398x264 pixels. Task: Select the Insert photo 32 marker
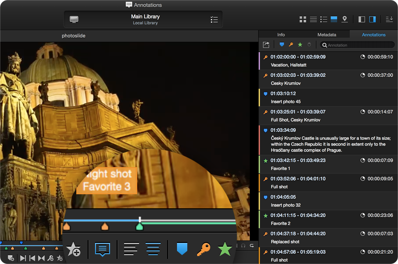[x=328, y=201]
